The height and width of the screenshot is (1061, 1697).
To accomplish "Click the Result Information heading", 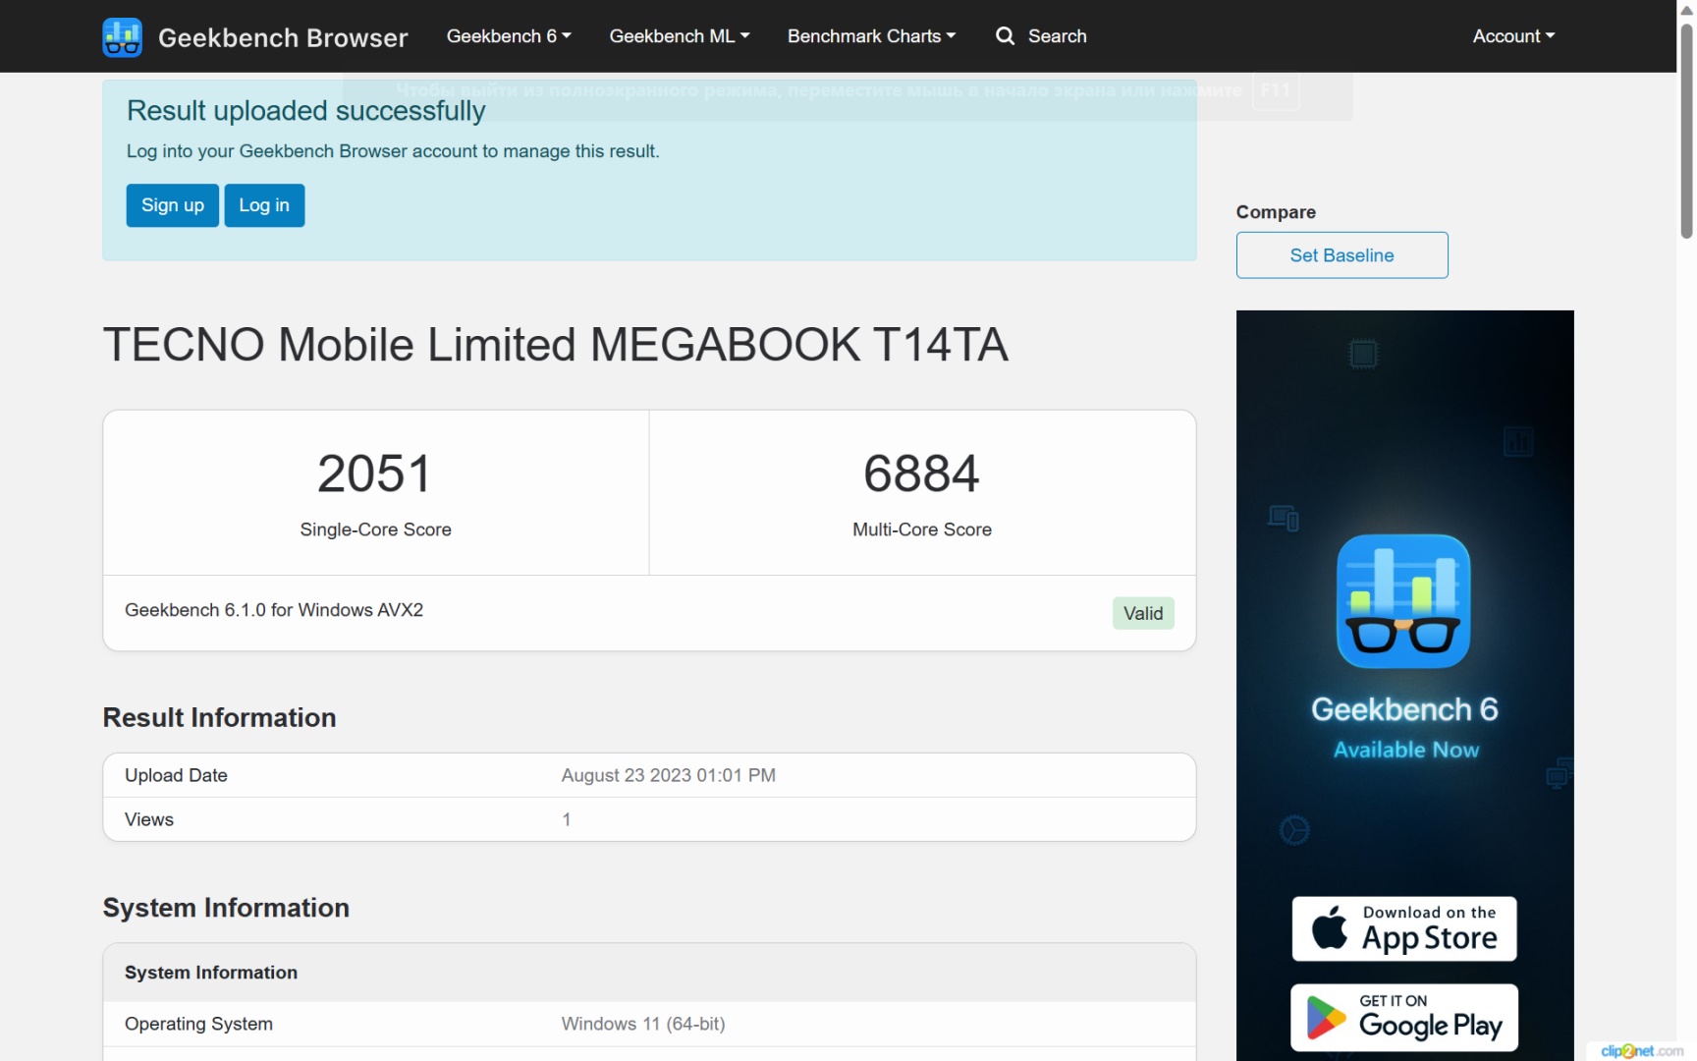I will (220, 718).
